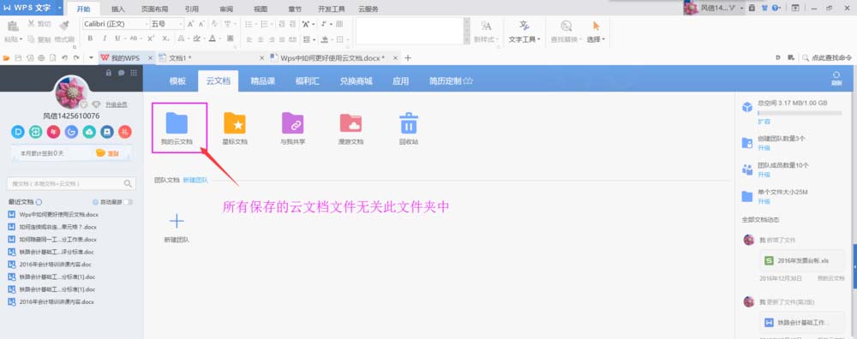Select the 模板 tab in the blue bar
Screen dimensions: 857x339
pyautogui.click(x=177, y=80)
